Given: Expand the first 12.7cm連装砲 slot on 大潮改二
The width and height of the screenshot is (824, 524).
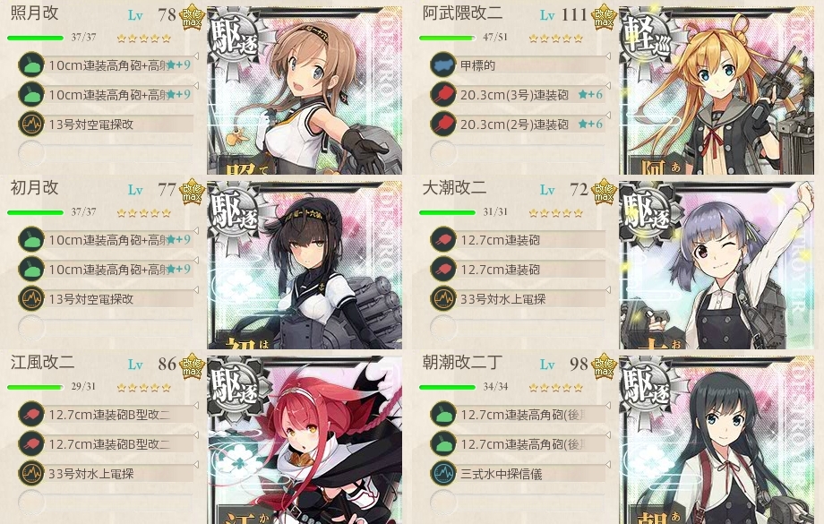Looking at the screenshot, I should (518, 240).
